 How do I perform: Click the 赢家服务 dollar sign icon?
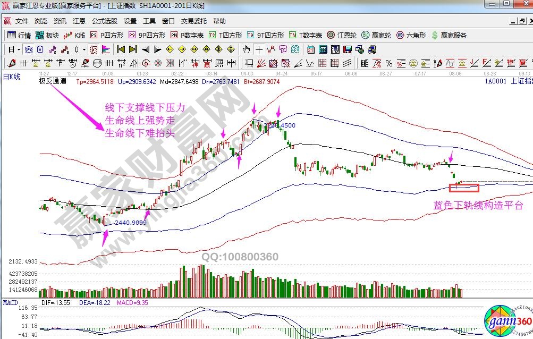pos(449,35)
